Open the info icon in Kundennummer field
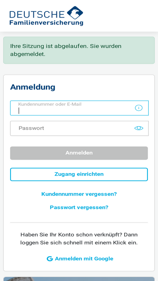158x281 pixels. click(139, 108)
